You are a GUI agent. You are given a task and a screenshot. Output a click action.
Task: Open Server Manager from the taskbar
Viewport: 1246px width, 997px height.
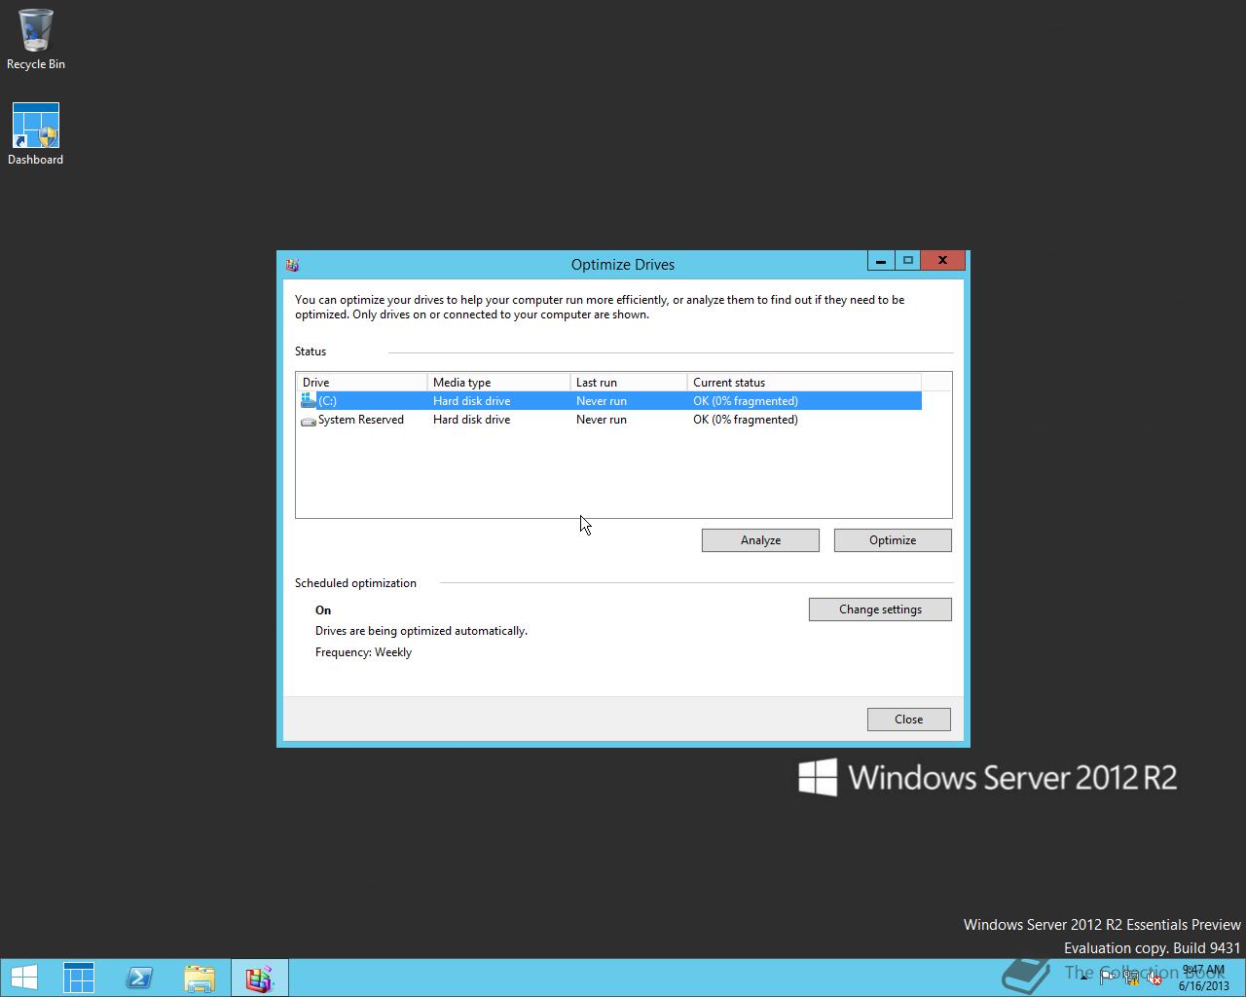[79, 978]
